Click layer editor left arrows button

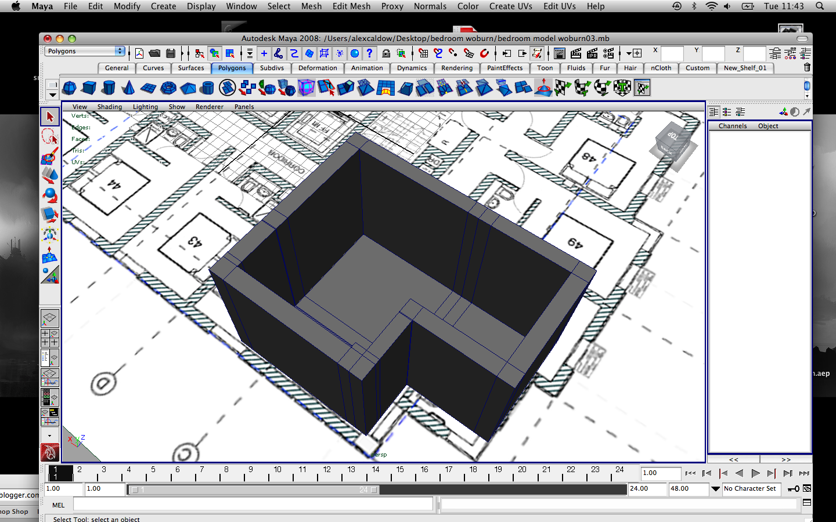pyautogui.click(x=734, y=459)
